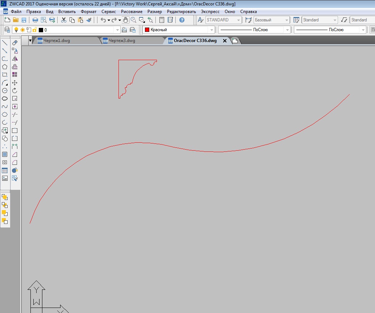
Task: Open the first ПоСлою linetype dropdown
Action: pos(287,30)
